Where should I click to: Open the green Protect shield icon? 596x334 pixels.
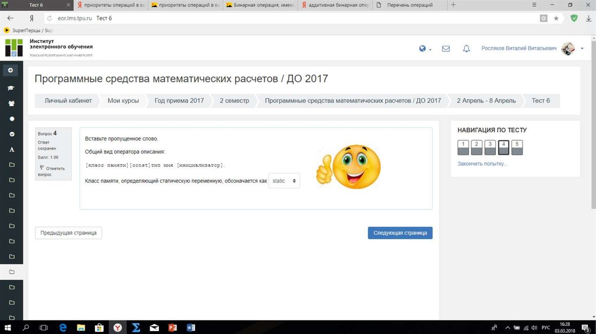574,18
